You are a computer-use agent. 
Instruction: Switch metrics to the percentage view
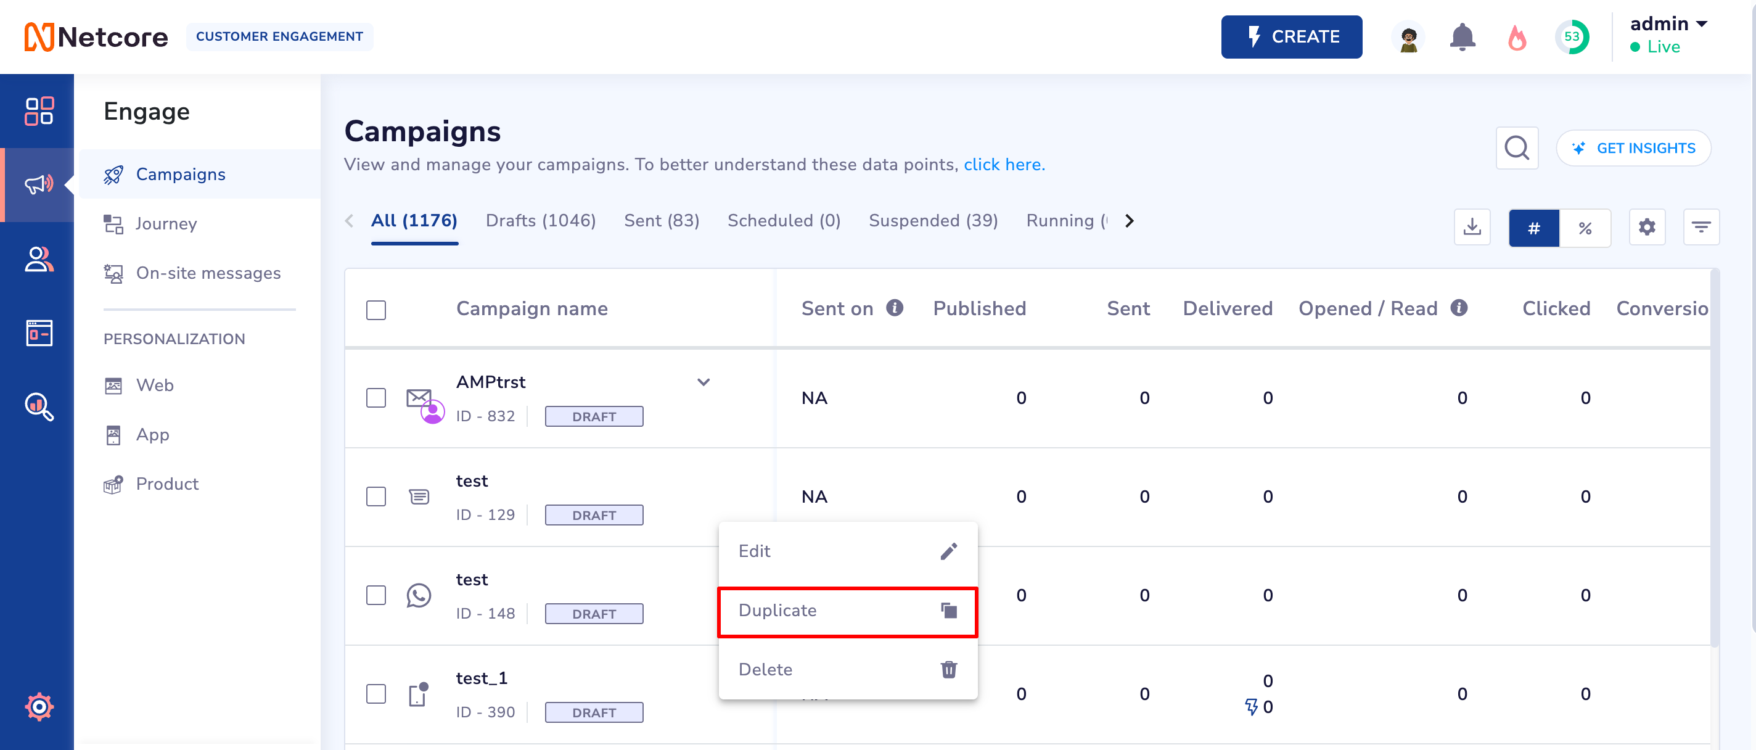click(x=1585, y=228)
